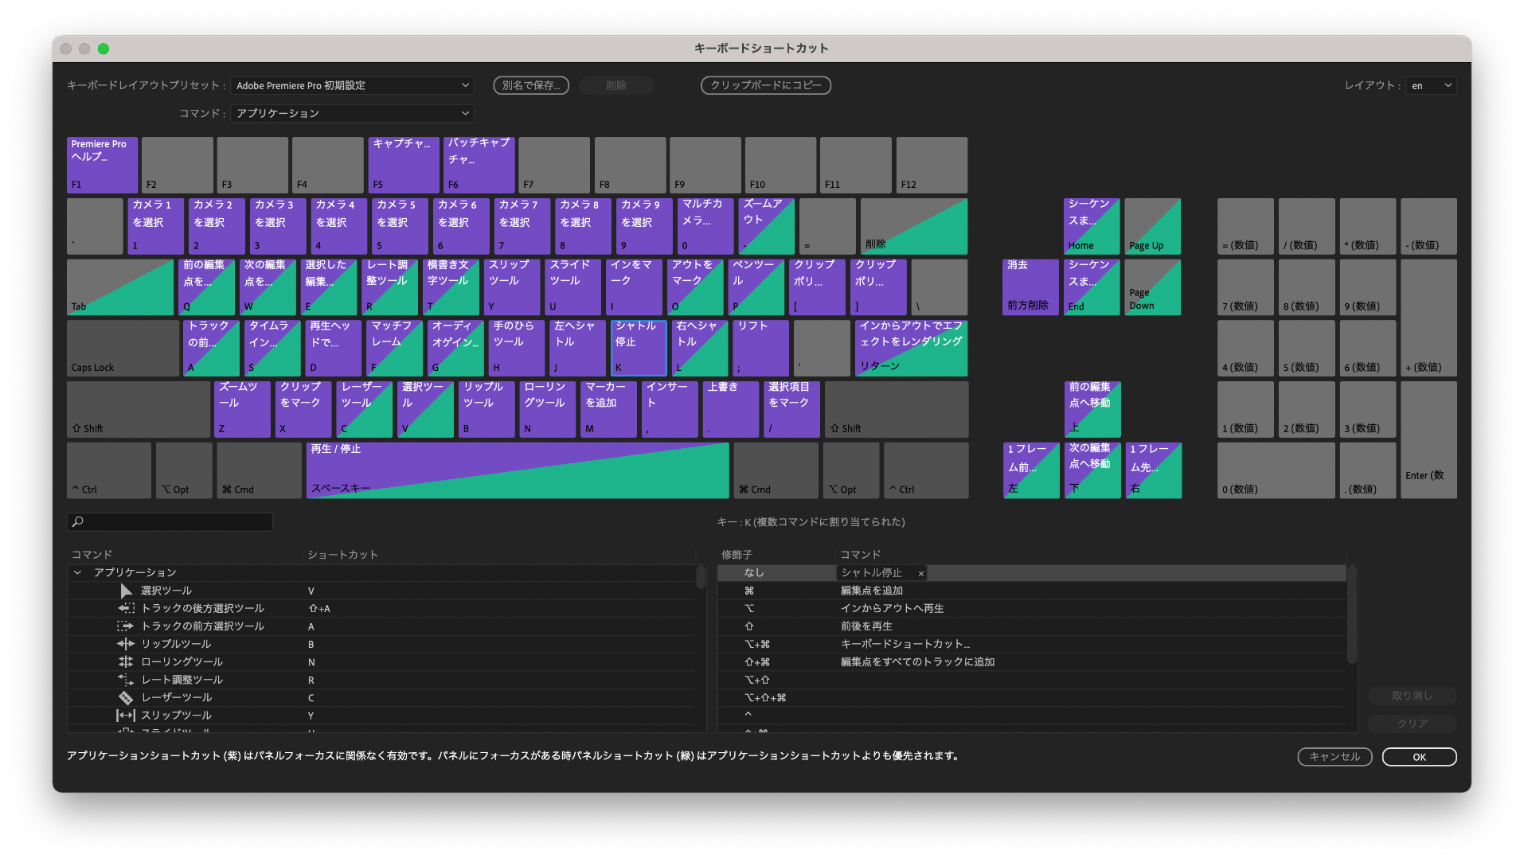This screenshot has height=862, width=1524.
Task: Collapse the アプリケーション command group
Action: tap(77, 572)
